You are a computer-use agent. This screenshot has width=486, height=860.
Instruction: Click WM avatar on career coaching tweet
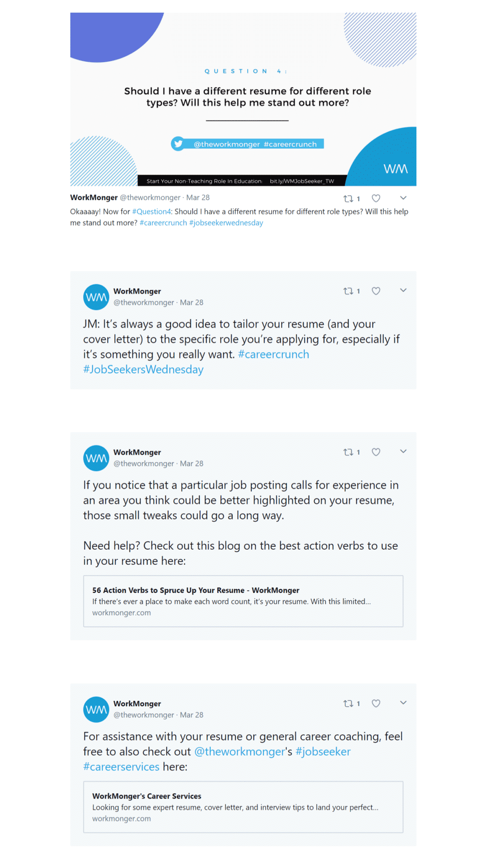(x=96, y=710)
